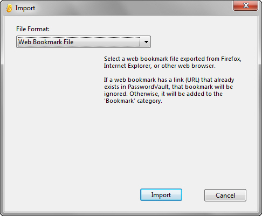Screen dimensions: 262x216
Task: Open the File Format dropdown arrow
Action: tap(146, 42)
